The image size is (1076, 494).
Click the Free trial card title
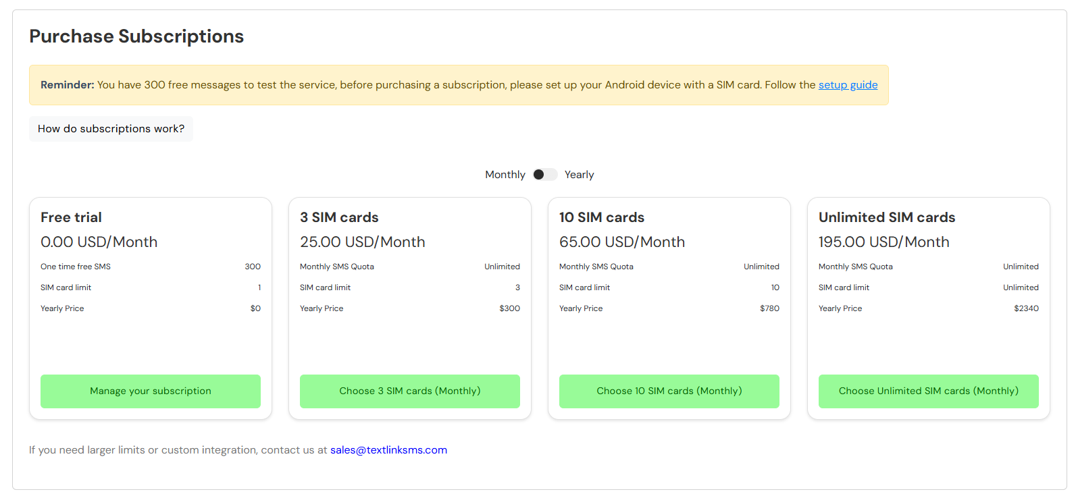(71, 217)
